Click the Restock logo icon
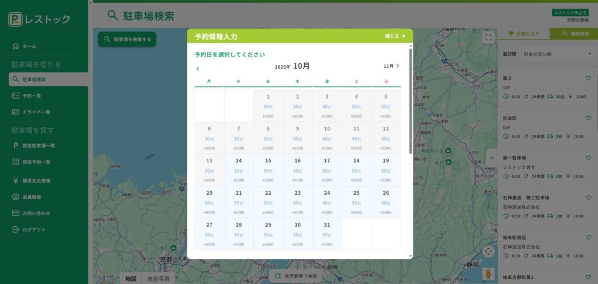The width and height of the screenshot is (598, 284). pyautogui.click(x=15, y=19)
